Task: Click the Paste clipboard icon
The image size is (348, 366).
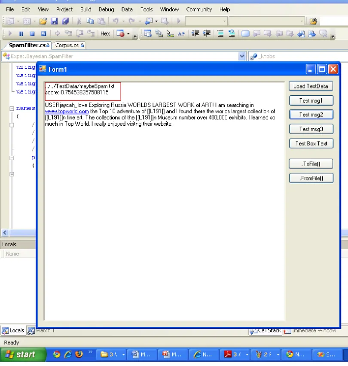Action: tap(101, 21)
